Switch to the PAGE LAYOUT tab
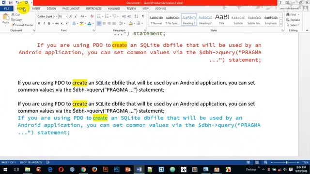Image resolution: width=310 pixels, height=174 pixels. [x=71, y=9]
